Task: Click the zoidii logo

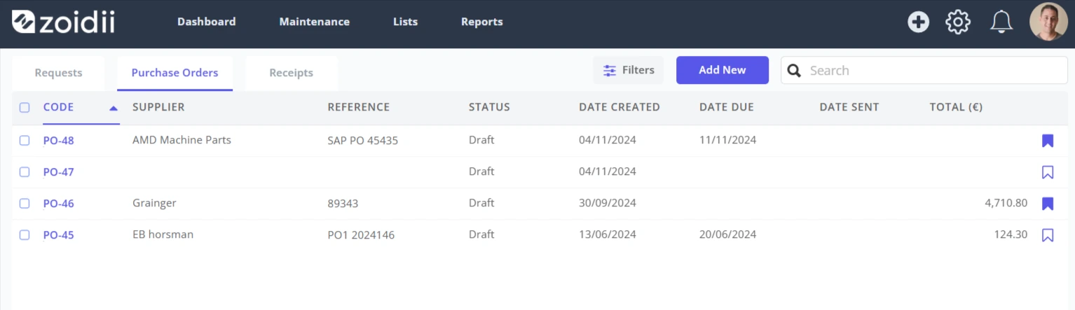Action: coord(63,22)
